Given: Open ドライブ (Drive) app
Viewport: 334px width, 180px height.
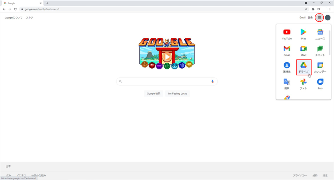Looking at the screenshot, I should pos(304,68).
